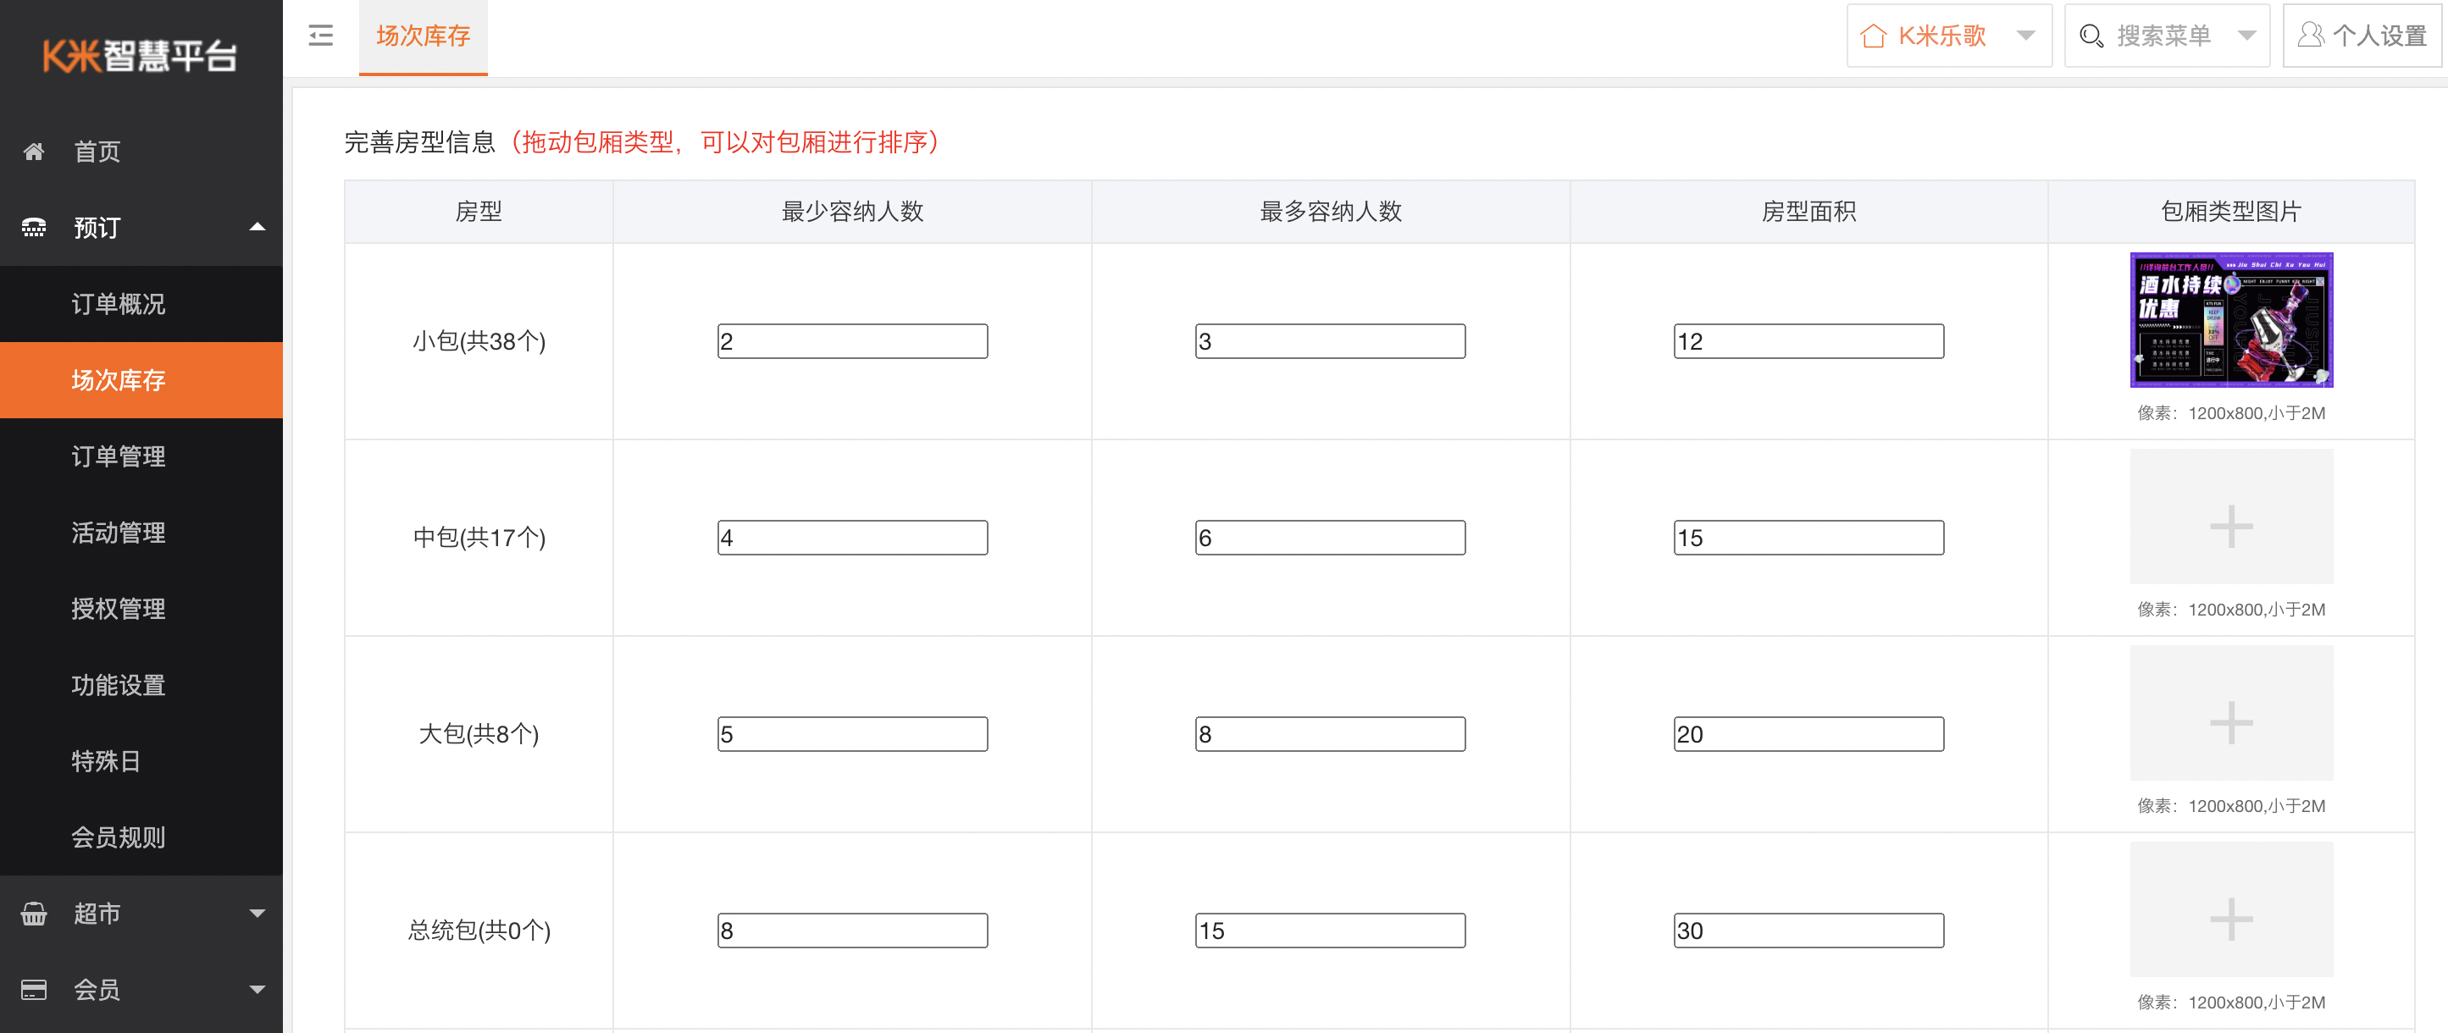The height and width of the screenshot is (1033, 2448).
Task: Collapse the 预订 menu with the up arrow
Action: [257, 227]
